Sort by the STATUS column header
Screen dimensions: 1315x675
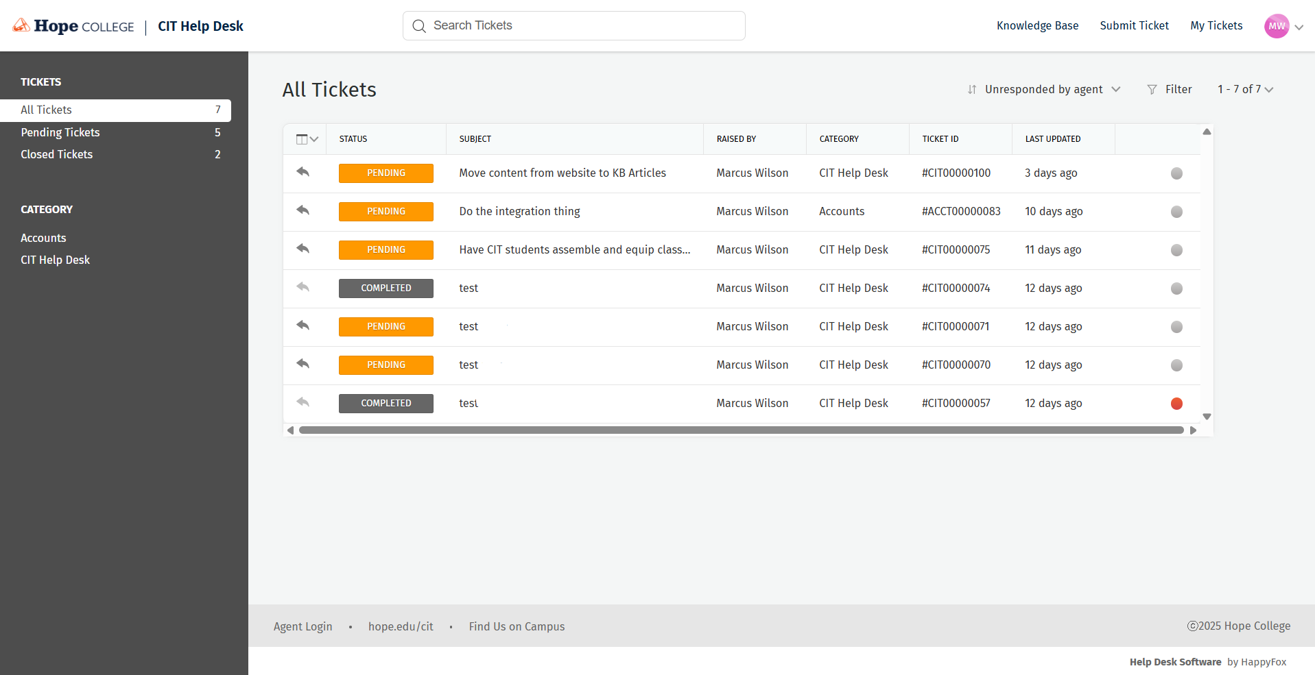tap(353, 139)
